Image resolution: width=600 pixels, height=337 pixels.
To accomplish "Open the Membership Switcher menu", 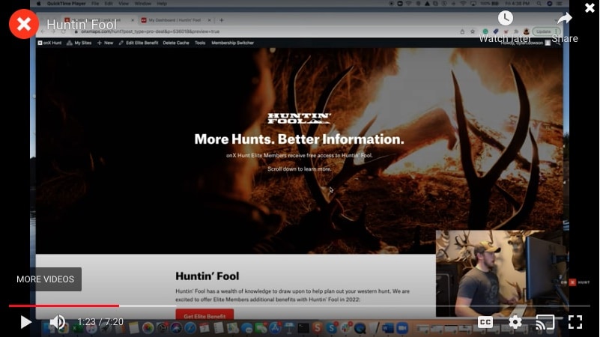I will pyautogui.click(x=234, y=43).
